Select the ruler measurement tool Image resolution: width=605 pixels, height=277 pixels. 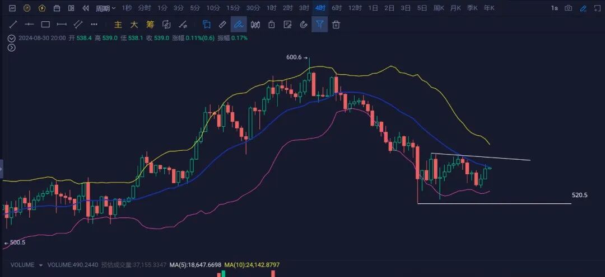(222, 25)
